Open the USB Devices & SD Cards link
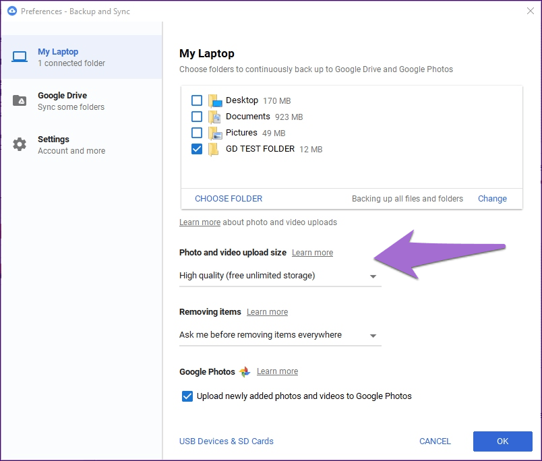Image resolution: width=542 pixels, height=461 pixels. [227, 441]
